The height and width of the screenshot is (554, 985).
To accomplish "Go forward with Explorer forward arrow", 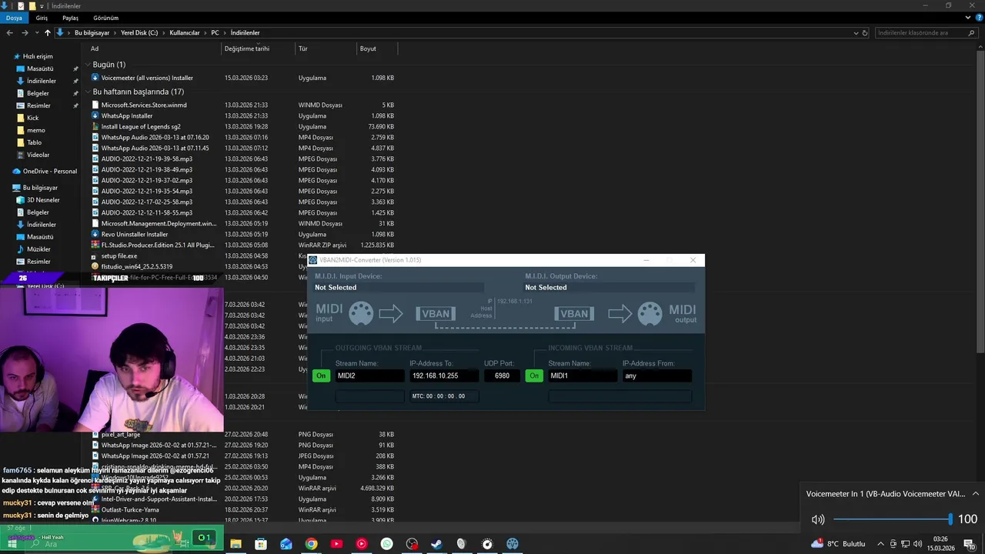I will 25,33.
